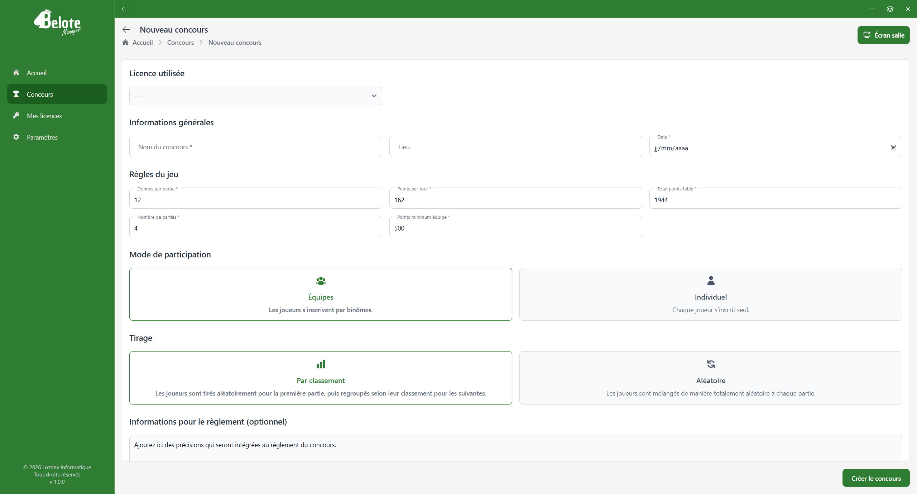
Task: Click the key icon for Mes licences
Action: tap(16, 116)
